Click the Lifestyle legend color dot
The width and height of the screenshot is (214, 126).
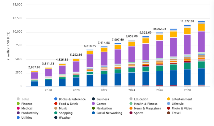[x=169, y=104]
